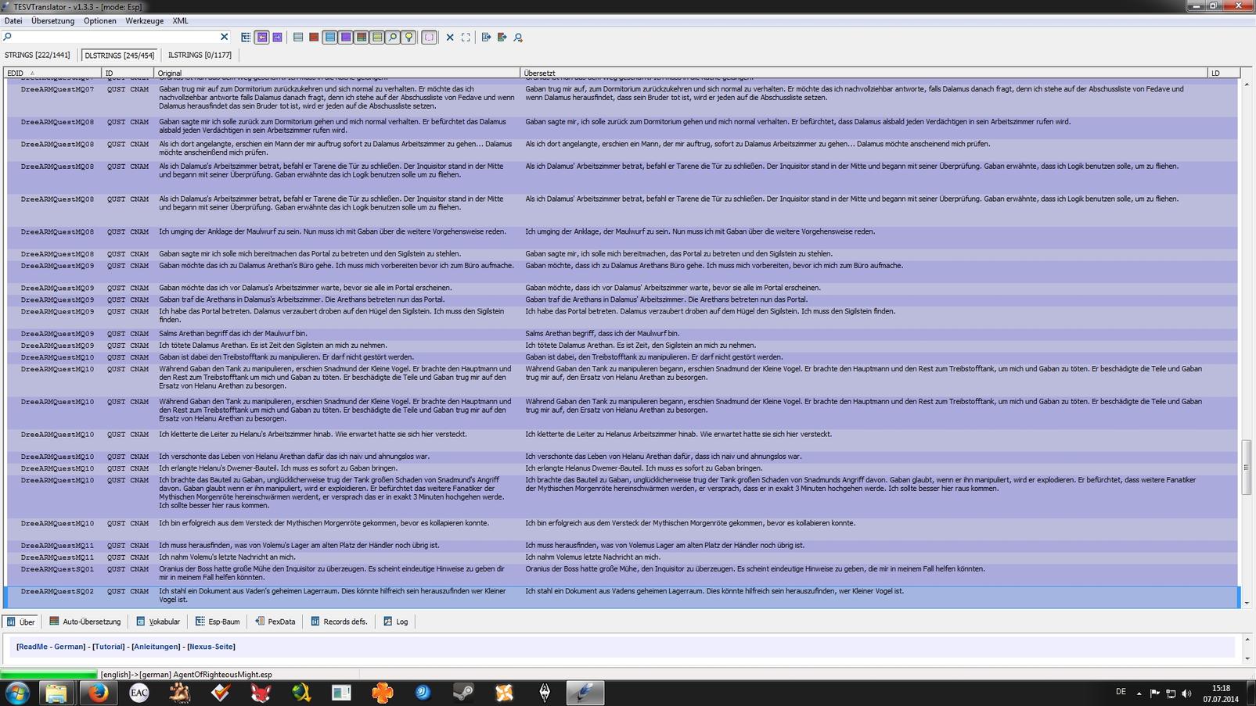Open Firefox from the Windows taskbar

pyautogui.click(x=98, y=693)
